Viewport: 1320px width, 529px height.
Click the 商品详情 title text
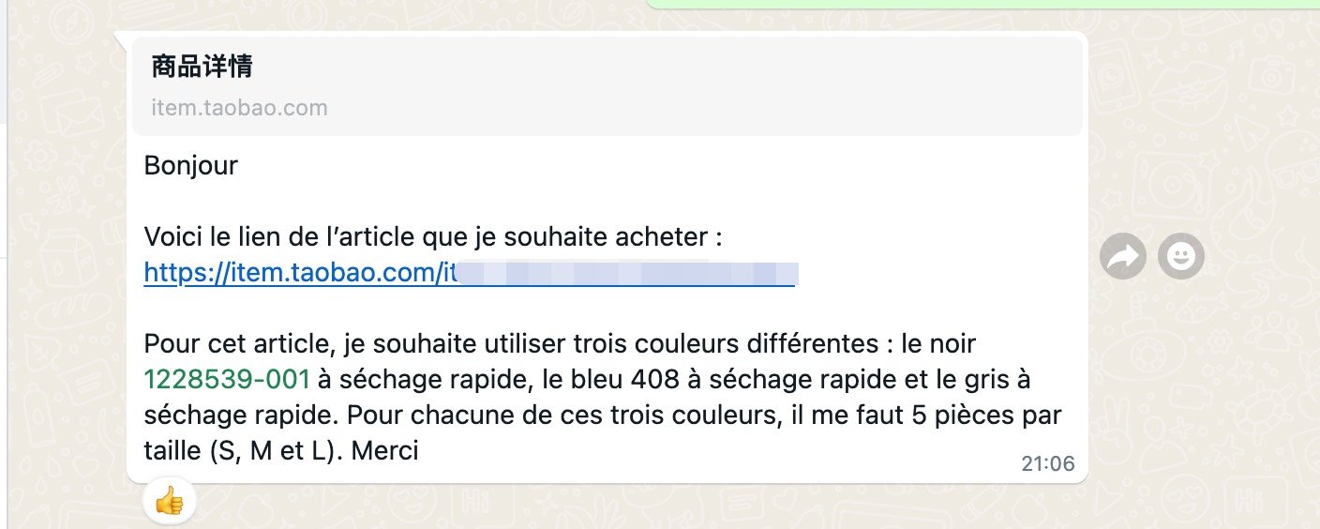pyautogui.click(x=202, y=67)
